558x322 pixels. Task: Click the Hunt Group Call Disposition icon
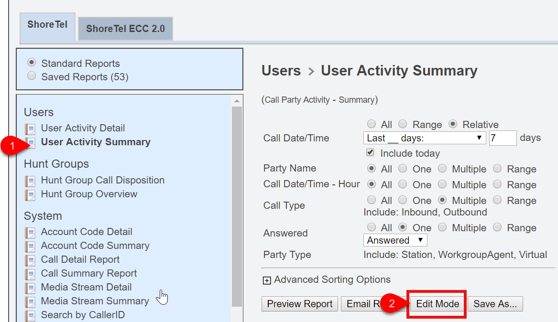tap(30, 181)
